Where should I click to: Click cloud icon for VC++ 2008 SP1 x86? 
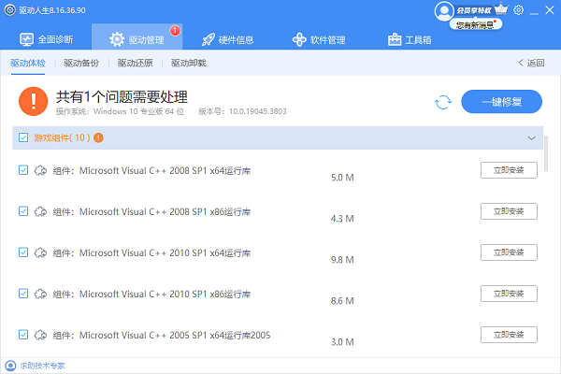point(40,211)
